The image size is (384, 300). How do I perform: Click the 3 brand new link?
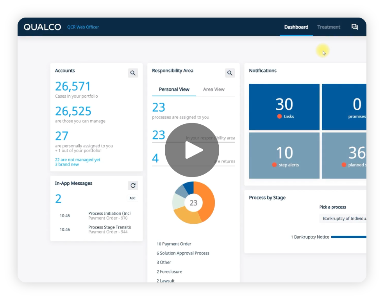(67, 164)
